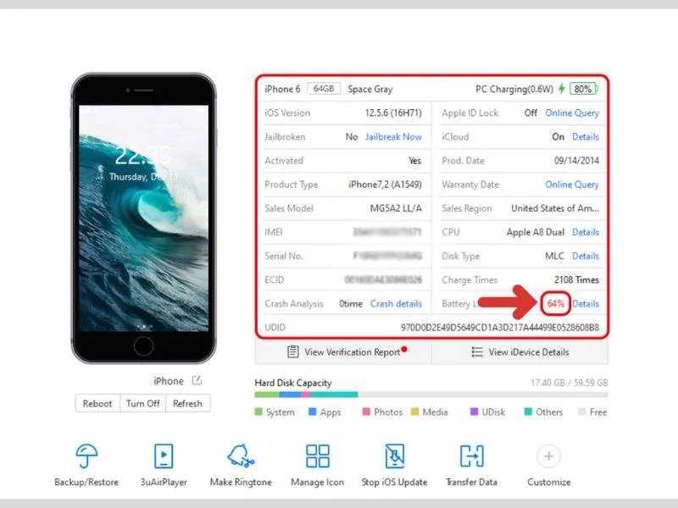Click the 64GB storage badge

click(324, 89)
